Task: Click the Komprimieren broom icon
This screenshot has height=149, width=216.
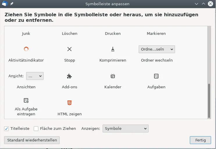Action: (x=113, y=49)
